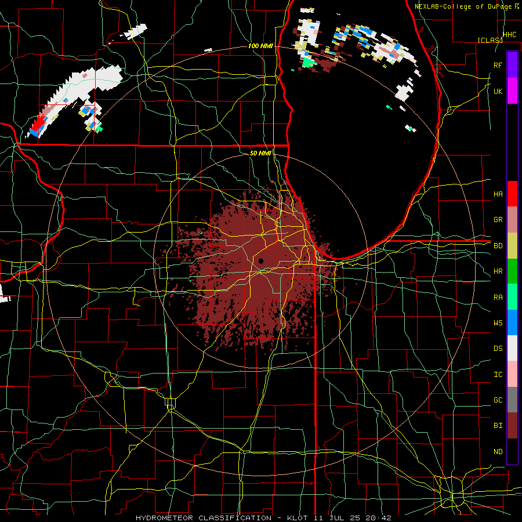
Task: Click the RA light green swatch
Action: pos(512,297)
